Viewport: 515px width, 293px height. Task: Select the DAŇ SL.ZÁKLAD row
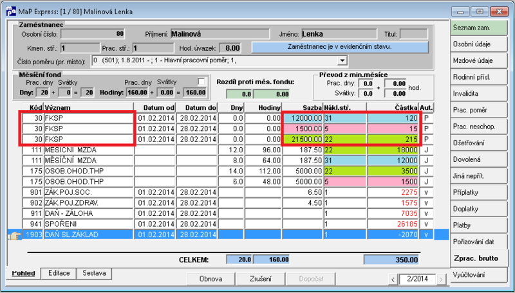click(228, 235)
